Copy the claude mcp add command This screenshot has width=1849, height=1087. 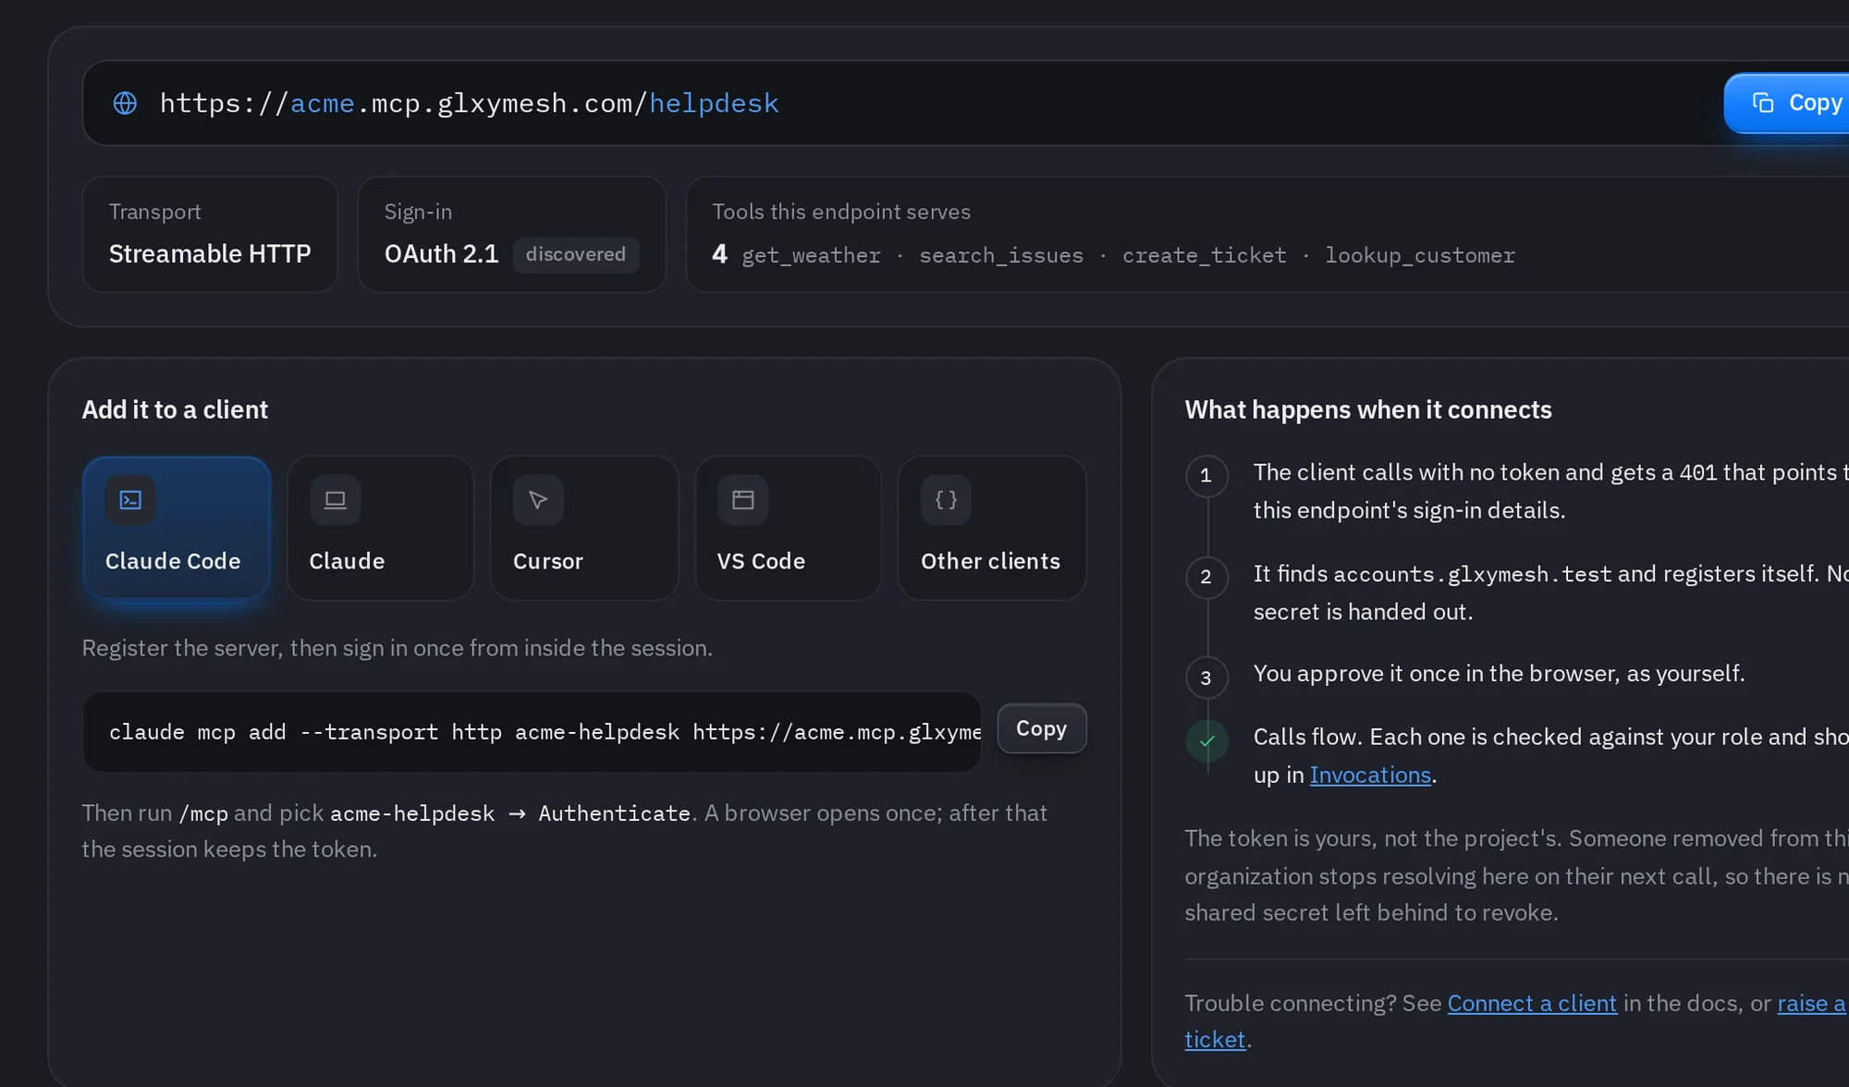1042,728
